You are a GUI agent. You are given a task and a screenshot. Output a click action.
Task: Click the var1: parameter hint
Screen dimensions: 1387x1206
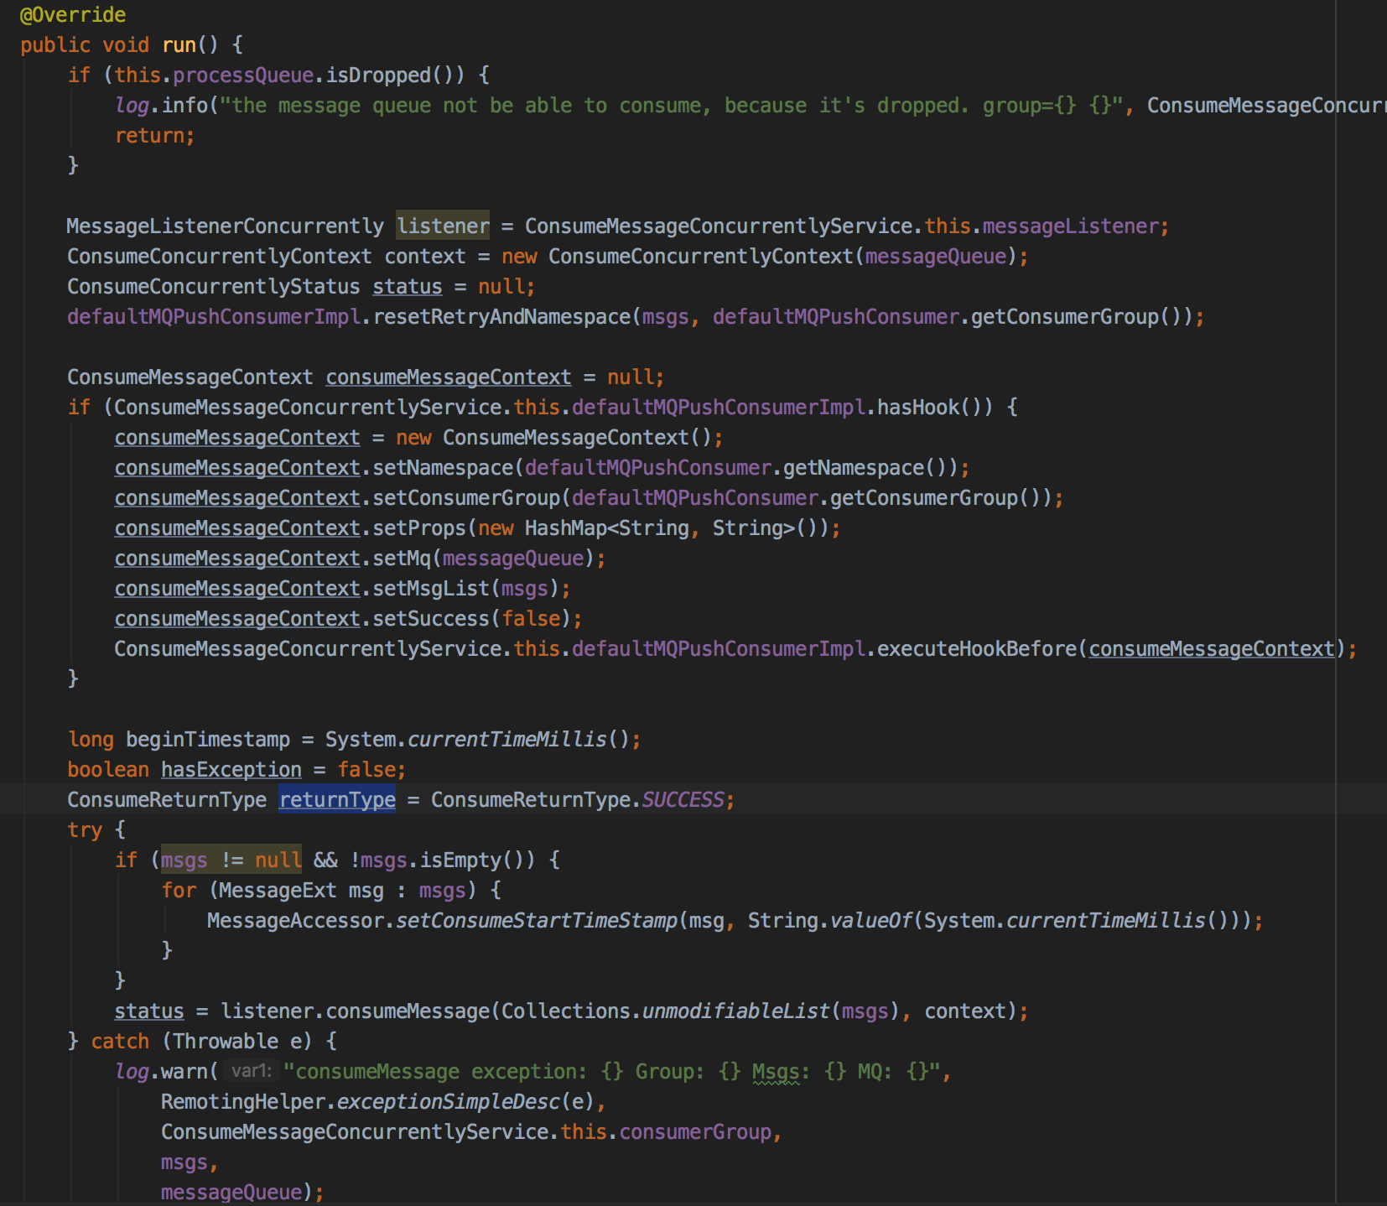[251, 1072]
